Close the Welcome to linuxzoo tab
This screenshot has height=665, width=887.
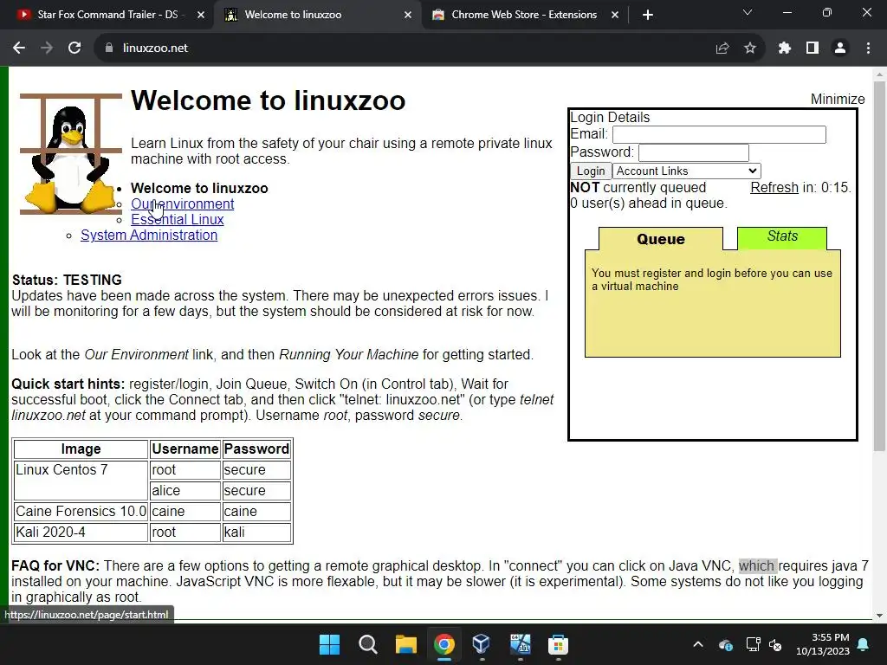click(x=408, y=15)
